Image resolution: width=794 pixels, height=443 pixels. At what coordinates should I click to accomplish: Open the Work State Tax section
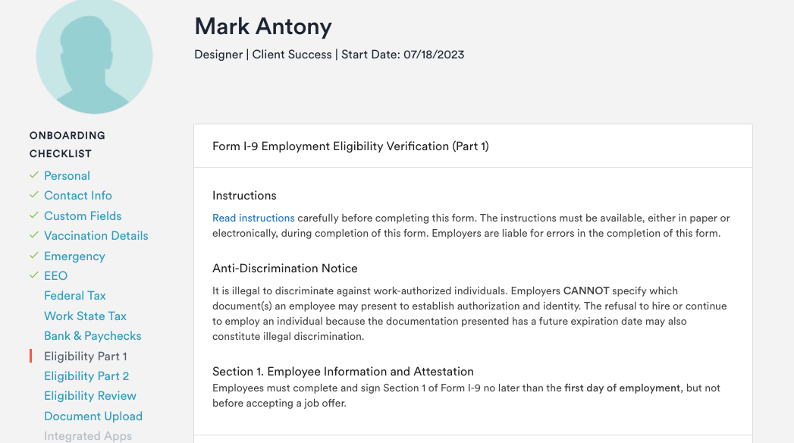pos(85,316)
